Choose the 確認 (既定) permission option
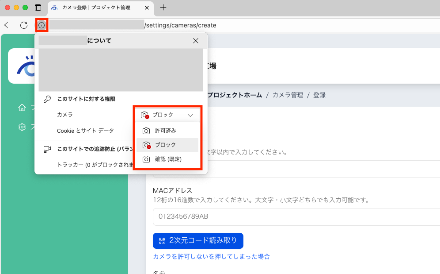440x274 pixels. 167,159
